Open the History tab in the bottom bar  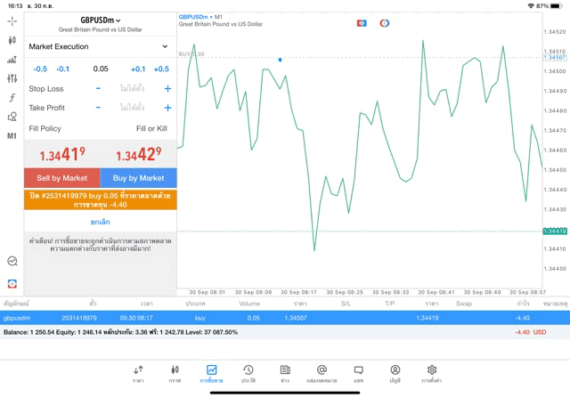(x=248, y=373)
